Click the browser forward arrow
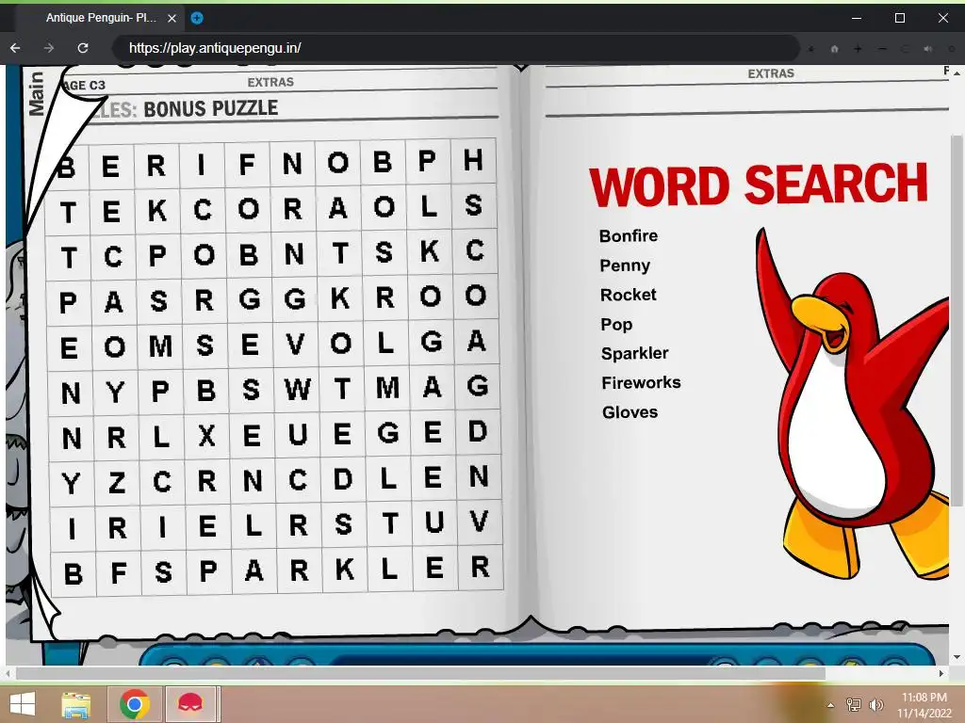Screen dimensions: 965x723 click(x=49, y=48)
